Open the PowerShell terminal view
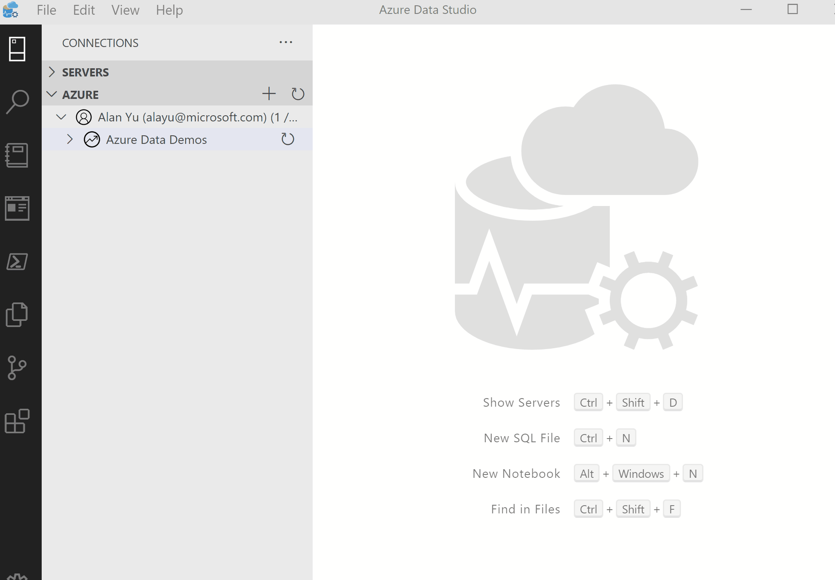Viewport: 835px width, 580px height. pos(17,262)
